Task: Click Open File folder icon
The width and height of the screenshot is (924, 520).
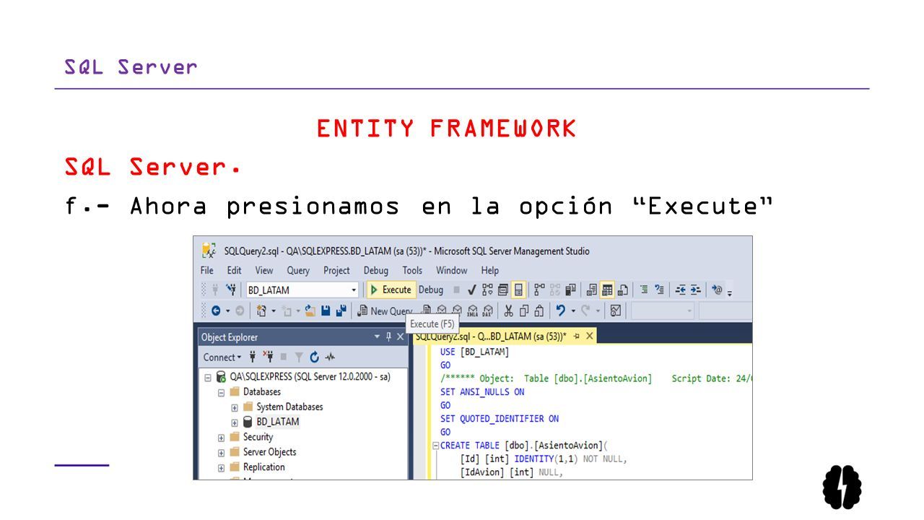Action: 310,311
